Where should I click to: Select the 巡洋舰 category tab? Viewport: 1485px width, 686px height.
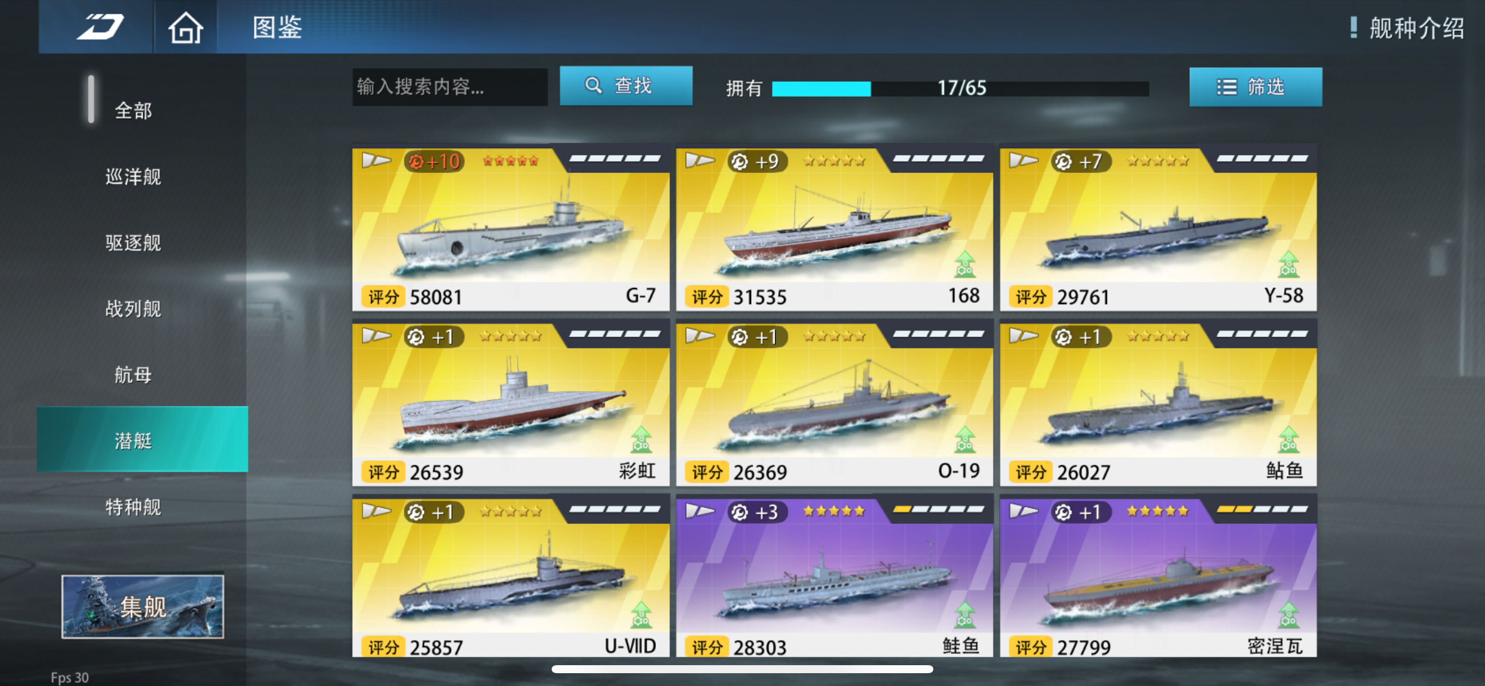pos(133,177)
